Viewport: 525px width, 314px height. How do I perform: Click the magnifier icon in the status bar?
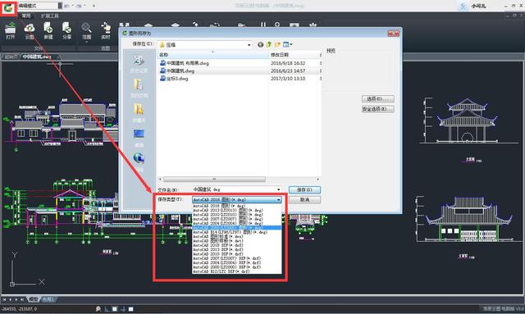[98, 309]
